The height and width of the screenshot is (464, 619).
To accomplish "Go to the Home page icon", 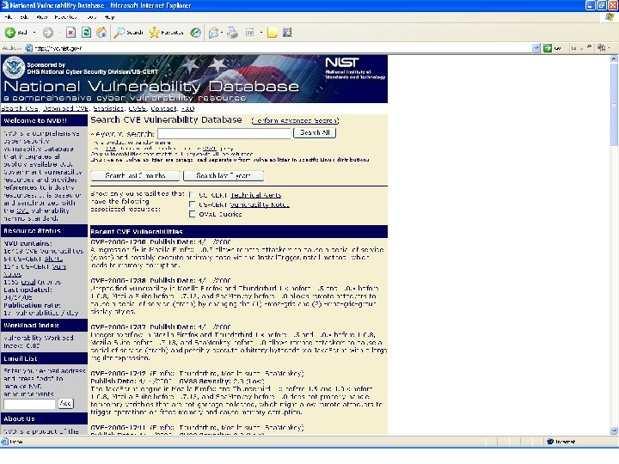I will coord(101,33).
